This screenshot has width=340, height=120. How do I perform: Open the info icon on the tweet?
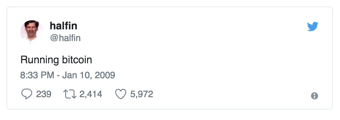pyautogui.click(x=315, y=96)
